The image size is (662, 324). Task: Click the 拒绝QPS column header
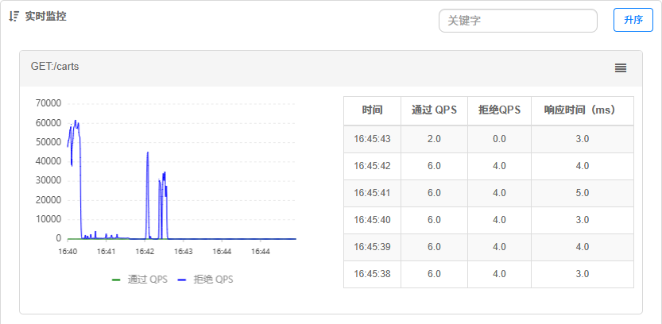499,110
